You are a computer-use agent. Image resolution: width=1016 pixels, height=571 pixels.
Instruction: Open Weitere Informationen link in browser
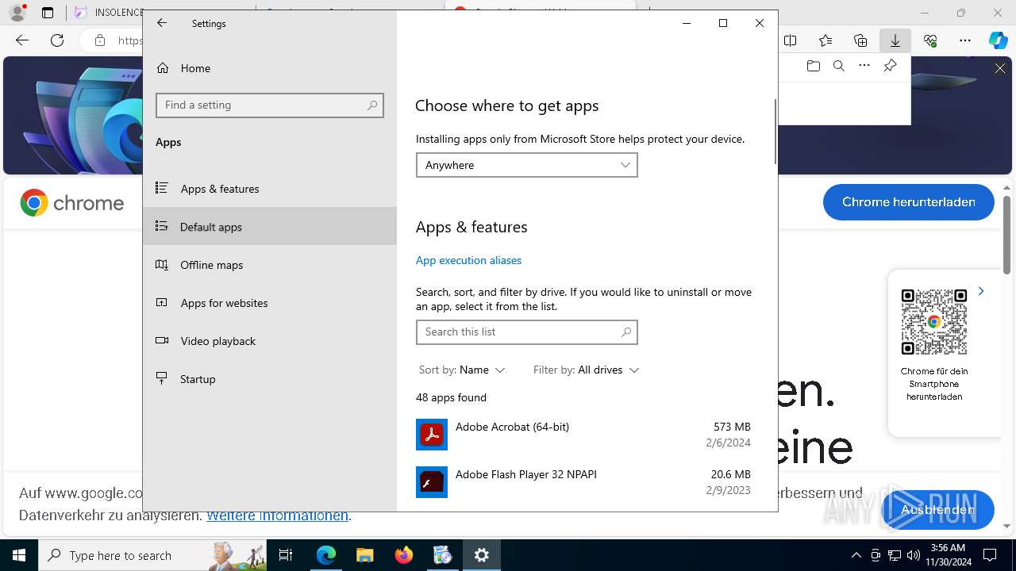click(x=277, y=515)
